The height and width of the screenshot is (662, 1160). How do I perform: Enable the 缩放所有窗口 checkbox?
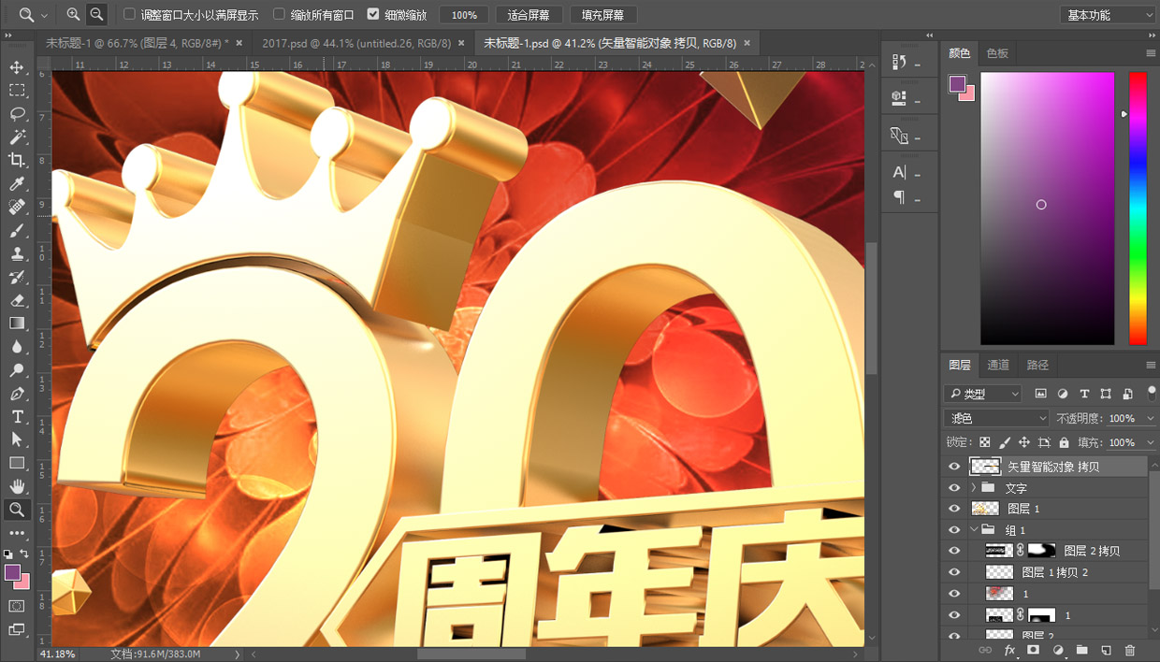click(279, 15)
